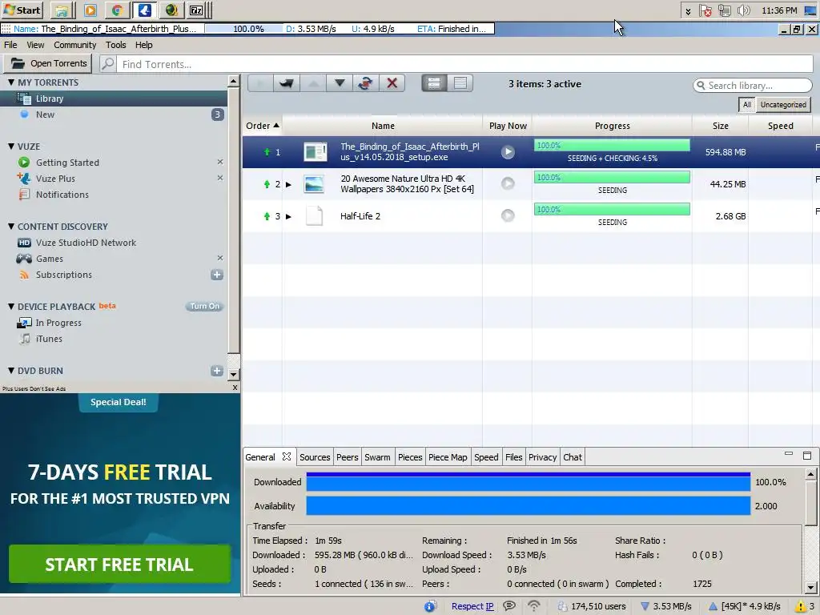Open the Library in sidebar

(x=114, y=98)
